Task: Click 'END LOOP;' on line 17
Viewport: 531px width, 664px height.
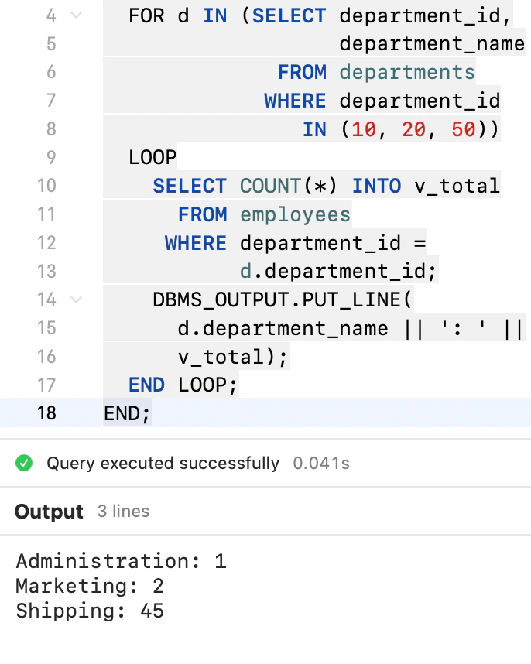Action: pyautogui.click(x=183, y=385)
